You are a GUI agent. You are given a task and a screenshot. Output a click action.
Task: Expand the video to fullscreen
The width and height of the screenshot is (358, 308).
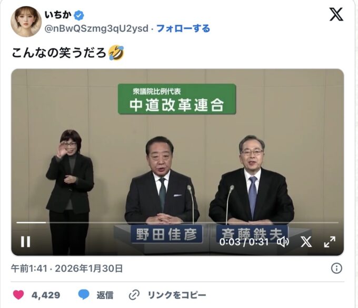coord(330,242)
